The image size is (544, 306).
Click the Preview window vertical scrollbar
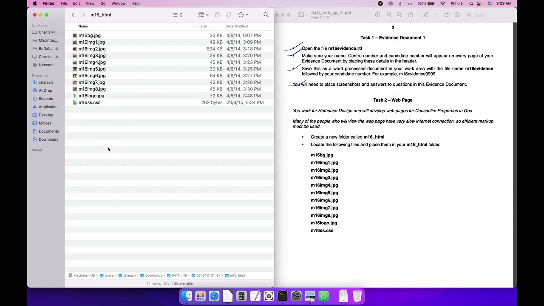pos(515,155)
